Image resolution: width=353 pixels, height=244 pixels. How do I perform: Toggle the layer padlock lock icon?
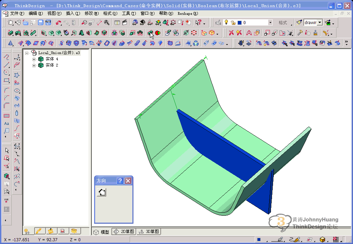[x=233, y=22]
